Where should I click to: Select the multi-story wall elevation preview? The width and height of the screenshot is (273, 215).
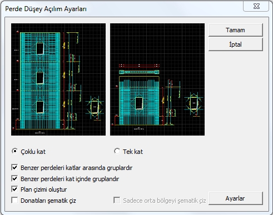58,79
